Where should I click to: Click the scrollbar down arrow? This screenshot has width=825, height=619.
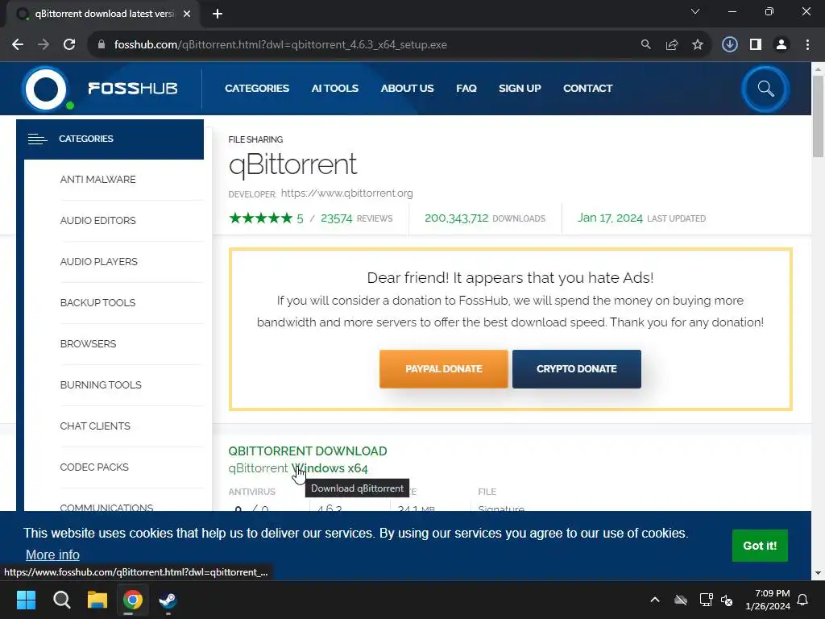click(x=818, y=573)
